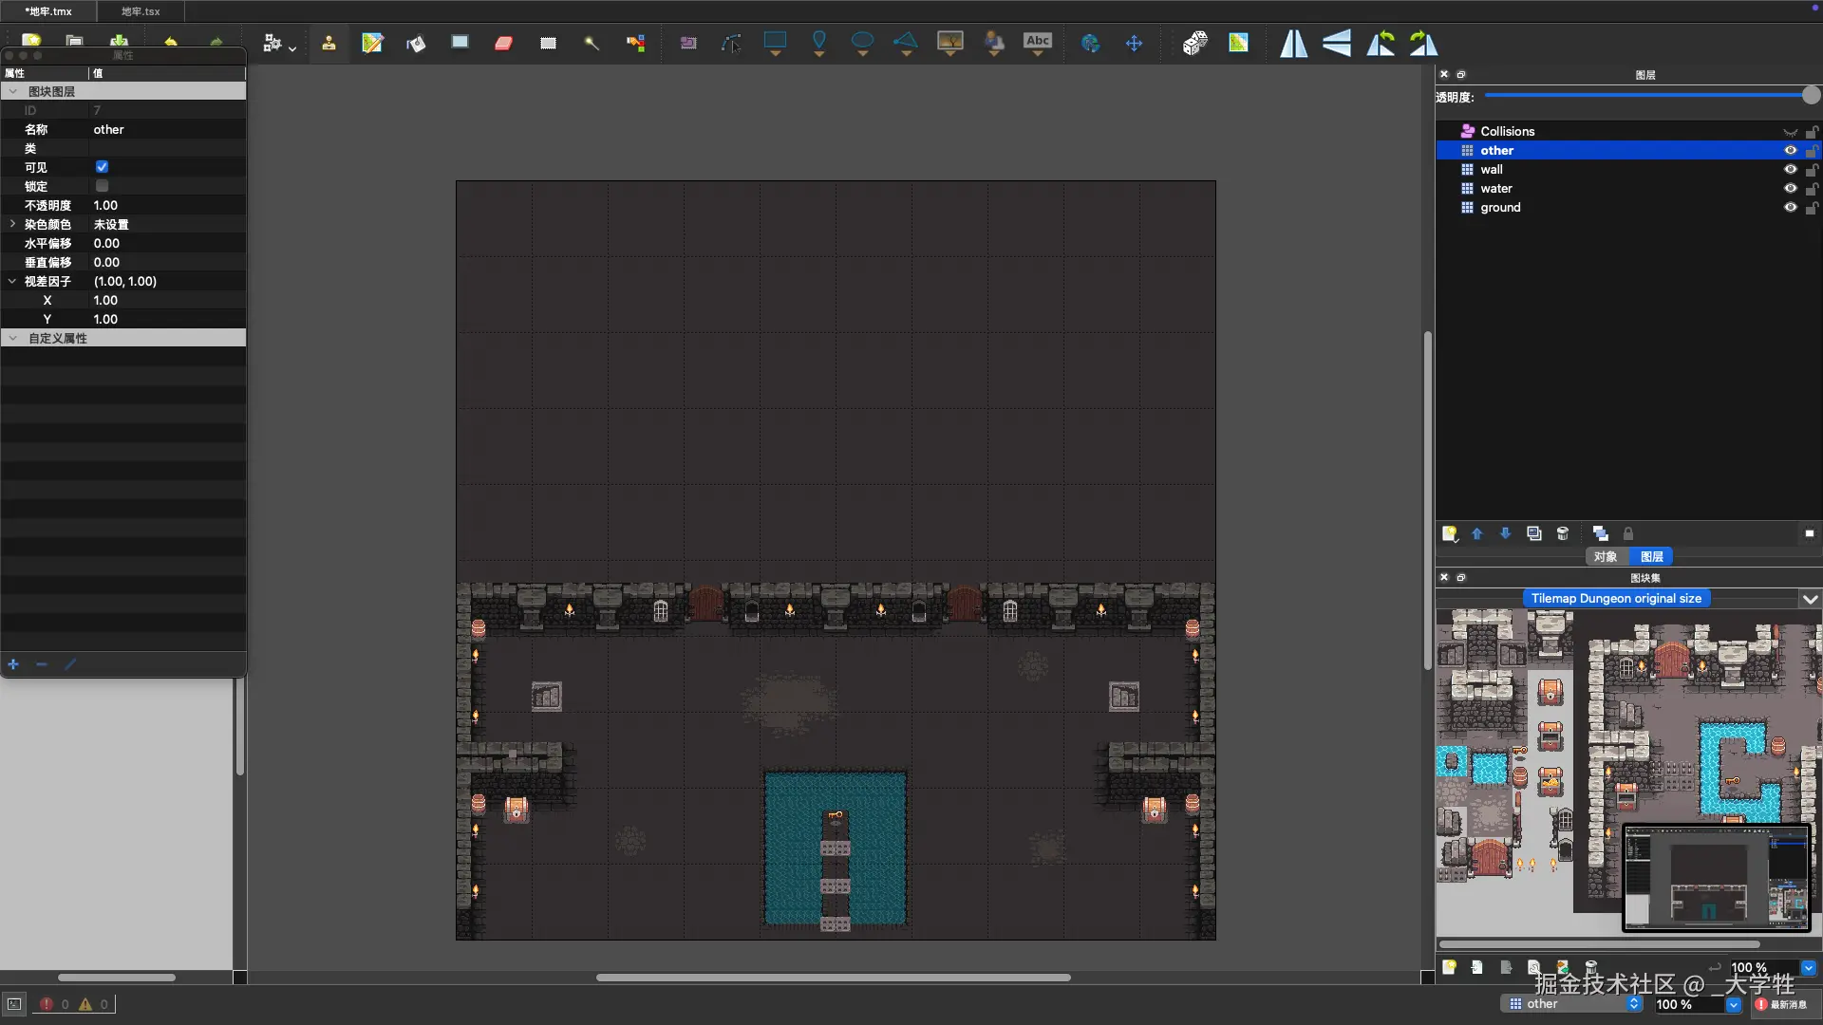Collapse the 视差因子 parallax factor row

tap(12, 281)
